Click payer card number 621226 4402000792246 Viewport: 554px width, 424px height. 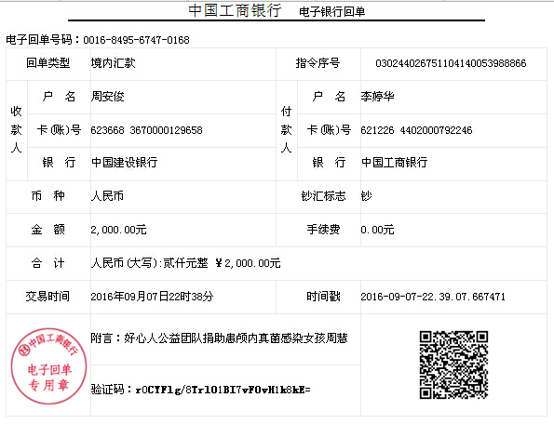(416, 130)
